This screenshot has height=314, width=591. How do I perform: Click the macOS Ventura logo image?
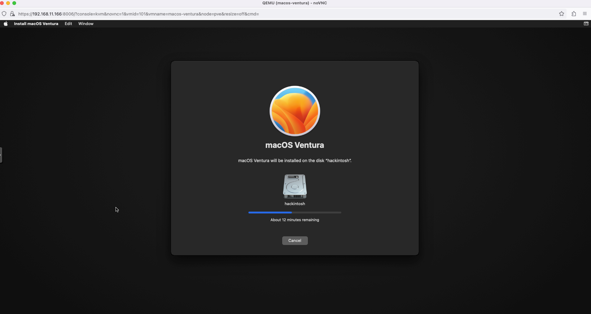295,111
